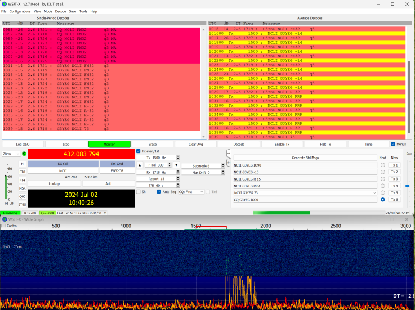415x310 pixels.
Task: Close the Wide Graph window
Action: click(407, 219)
